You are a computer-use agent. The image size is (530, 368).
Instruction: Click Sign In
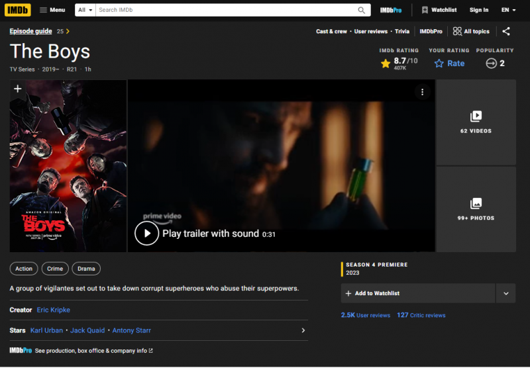pyautogui.click(x=478, y=10)
